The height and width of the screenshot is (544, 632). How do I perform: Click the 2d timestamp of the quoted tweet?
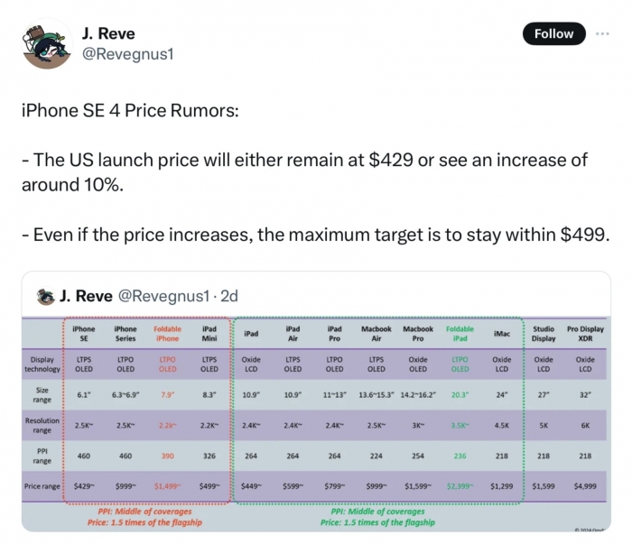point(228,296)
